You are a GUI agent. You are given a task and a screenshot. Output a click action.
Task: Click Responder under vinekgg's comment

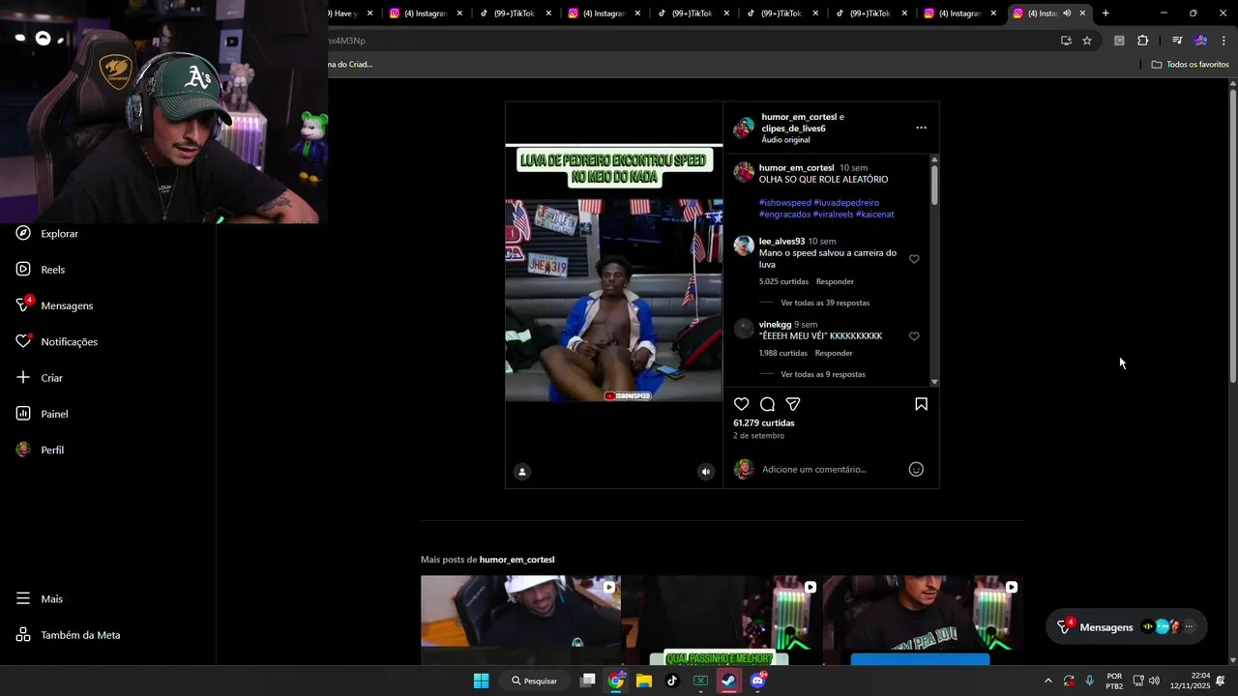click(x=834, y=353)
